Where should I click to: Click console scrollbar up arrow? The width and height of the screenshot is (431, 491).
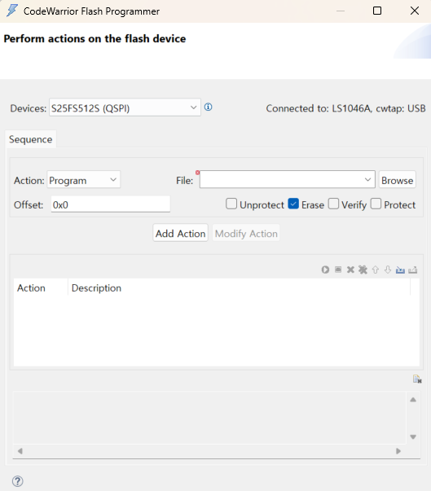pyautogui.click(x=413, y=400)
